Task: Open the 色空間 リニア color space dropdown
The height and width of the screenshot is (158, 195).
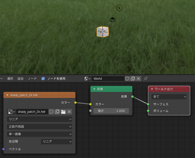Action: coord(56,141)
